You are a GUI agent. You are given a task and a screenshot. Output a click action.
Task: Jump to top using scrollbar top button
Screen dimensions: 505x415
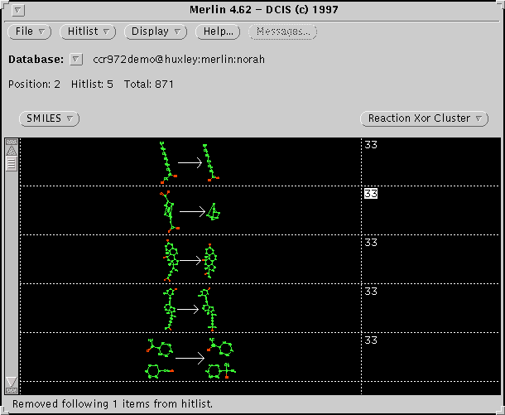tap(12, 142)
